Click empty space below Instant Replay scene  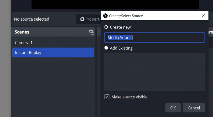[x=53, y=84]
